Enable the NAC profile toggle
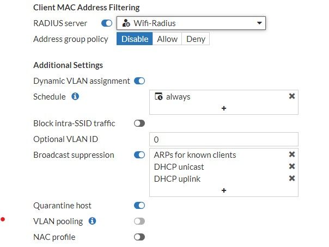 (139, 237)
